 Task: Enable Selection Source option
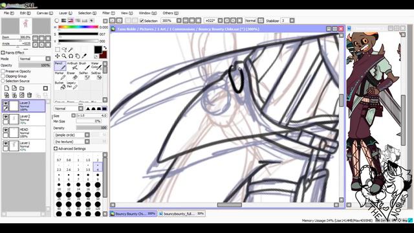pyautogui.click(x=3, y=81)
